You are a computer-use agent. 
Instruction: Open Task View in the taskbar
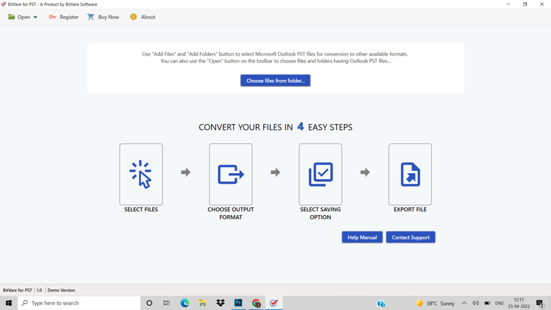coord(167,303)
